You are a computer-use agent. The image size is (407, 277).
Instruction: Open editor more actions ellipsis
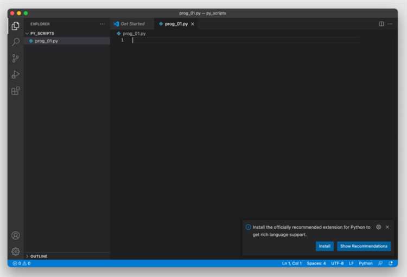tap(390, 24)
